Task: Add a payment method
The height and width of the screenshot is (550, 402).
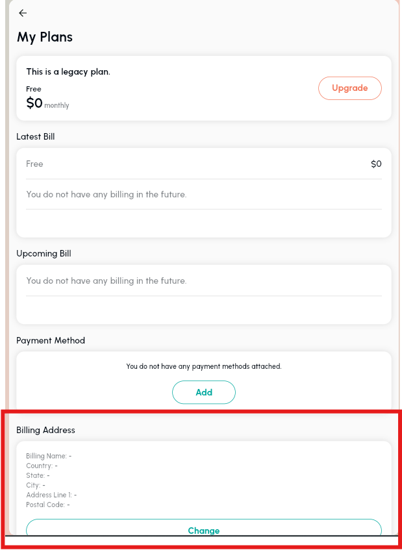Action: [203, 392]
